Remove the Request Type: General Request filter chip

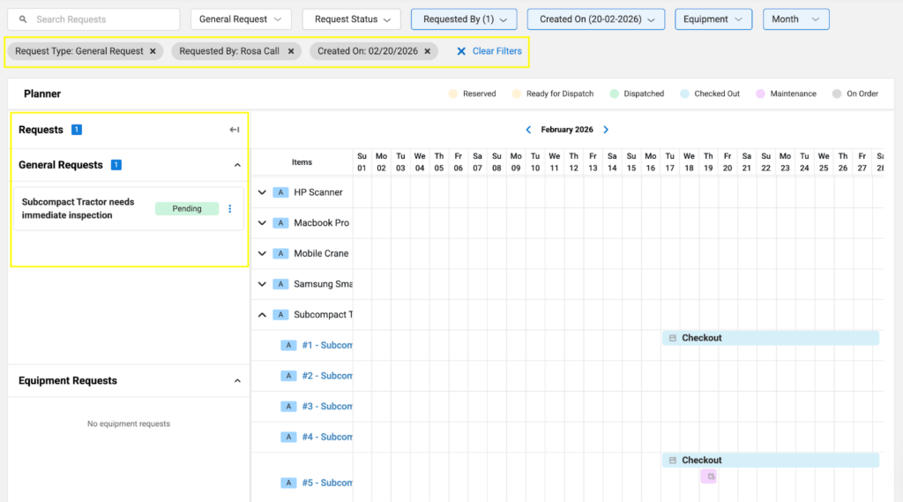tap(153, 51)
